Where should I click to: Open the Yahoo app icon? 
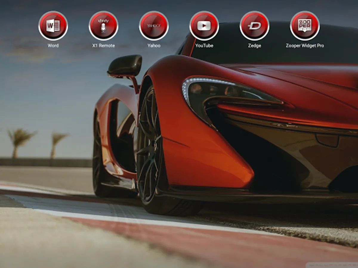tap(154, 26)
